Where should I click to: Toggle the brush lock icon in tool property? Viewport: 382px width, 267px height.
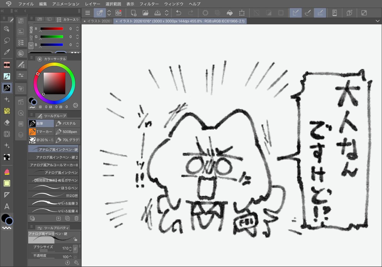[x=75, y=240]
